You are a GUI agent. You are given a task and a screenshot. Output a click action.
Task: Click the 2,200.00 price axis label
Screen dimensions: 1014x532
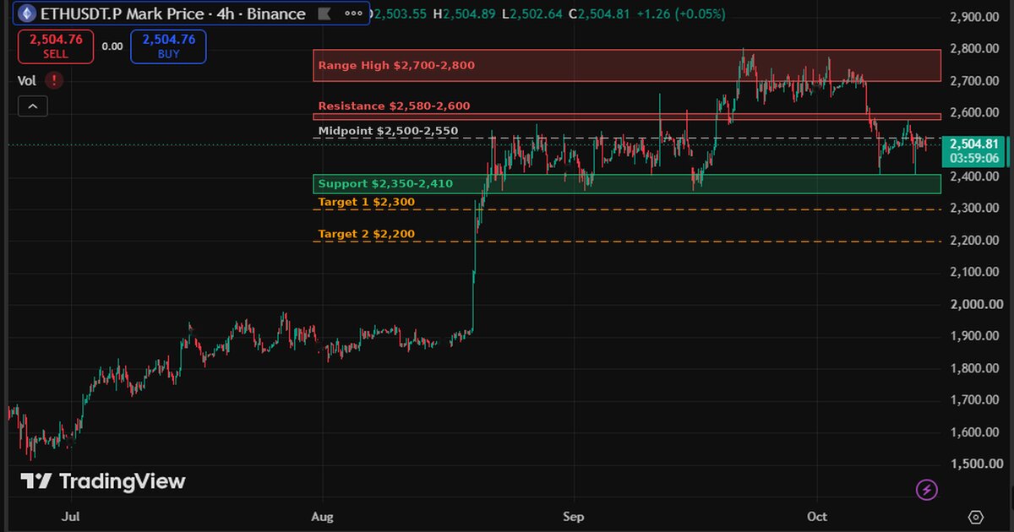pyautogui.click(x=974, y=241)
